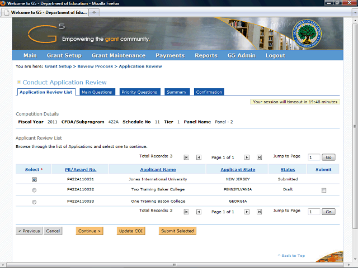The height and width of the screenshot is (268, 358).
Task: Switch to Priority Questions tab
Action: pos(139,92)
